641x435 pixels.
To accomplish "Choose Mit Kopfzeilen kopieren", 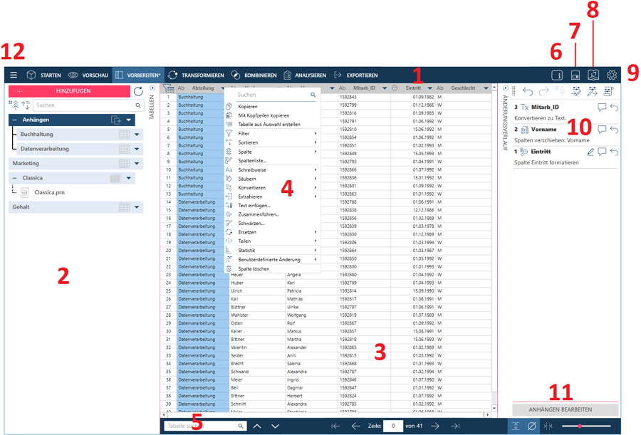I will pyautogui.click(x=272, y=116).
